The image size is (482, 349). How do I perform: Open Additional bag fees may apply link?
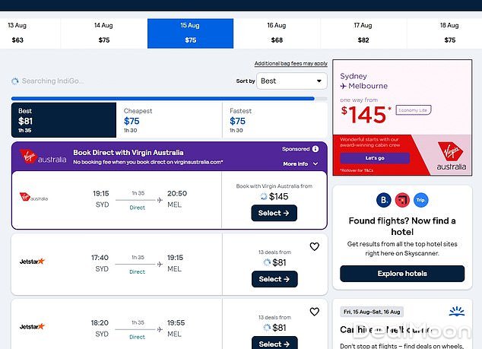[x=290, y=63]
